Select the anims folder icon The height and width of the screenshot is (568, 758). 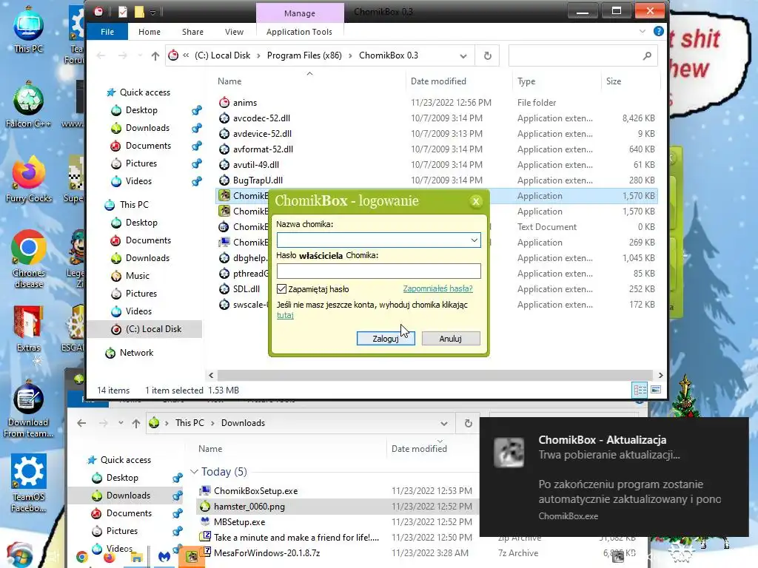[224, 102]
